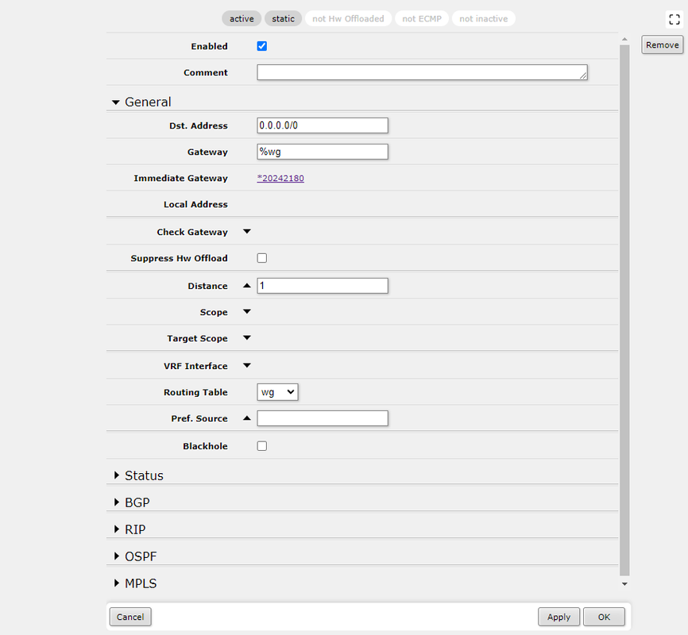This screenshot has height=635, width=688.
Task: Expand the VRF Interface field
Action: click(247, 366)
